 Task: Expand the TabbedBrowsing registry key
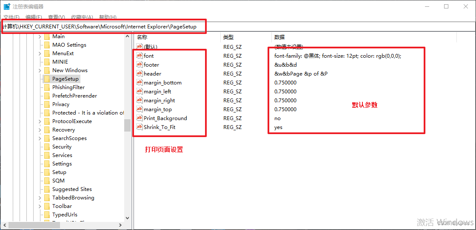[x=40, y=198]
